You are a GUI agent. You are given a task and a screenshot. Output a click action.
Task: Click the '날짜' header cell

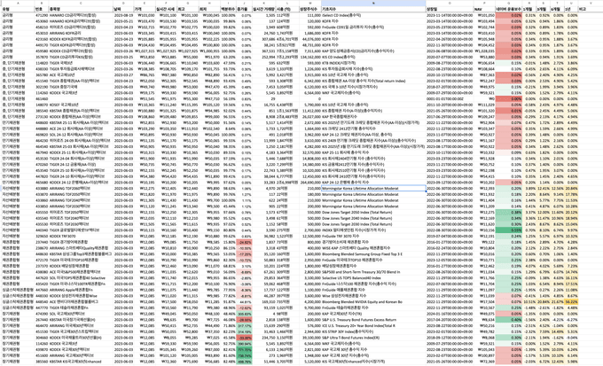point(123,9)
